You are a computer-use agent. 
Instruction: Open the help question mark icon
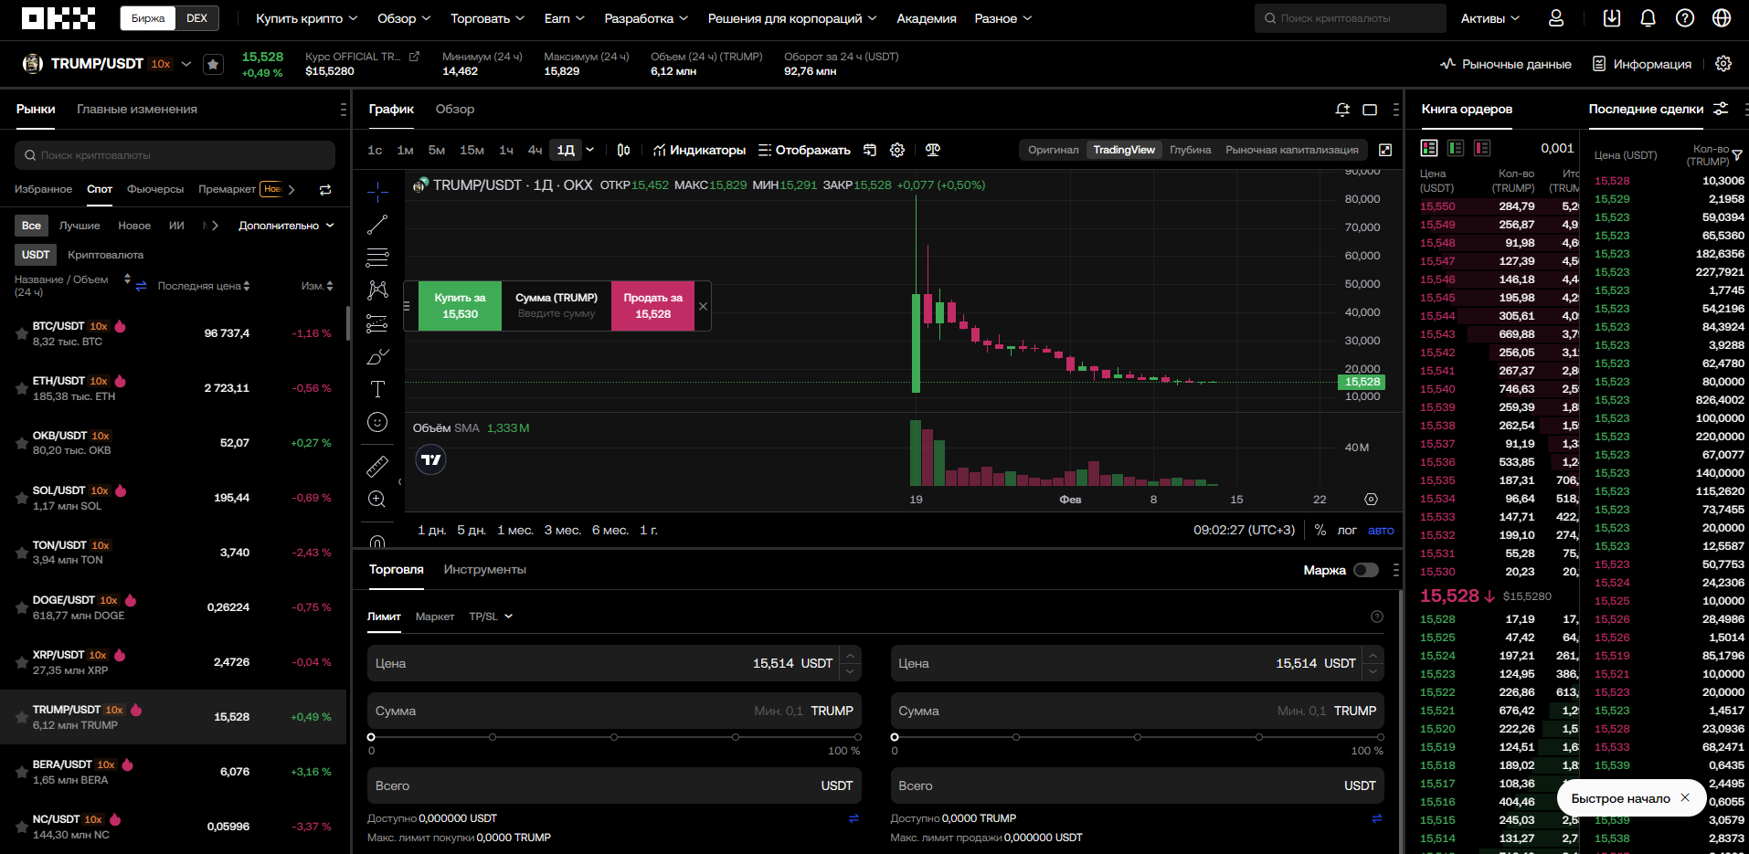(x=1685, y=18)
